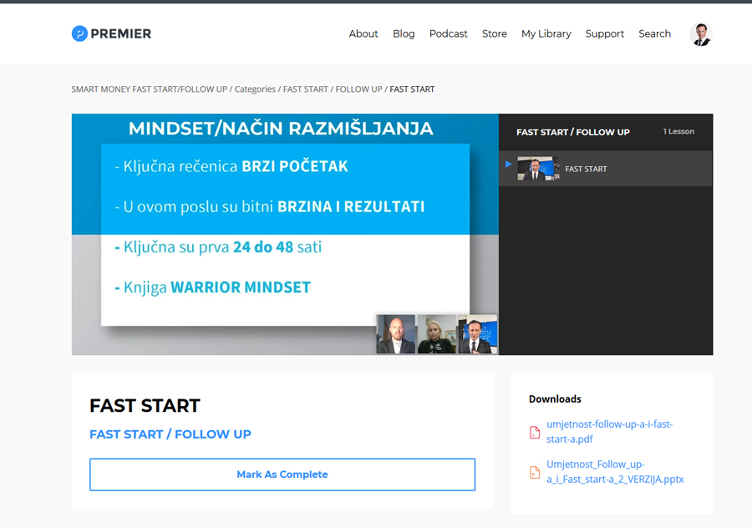Image resolution: width=752 pixels, height=528 pixels.
Task: Open SMART MONEY FAST START/FOLLOW UP breadcrumb
Action: coord(149,89)
